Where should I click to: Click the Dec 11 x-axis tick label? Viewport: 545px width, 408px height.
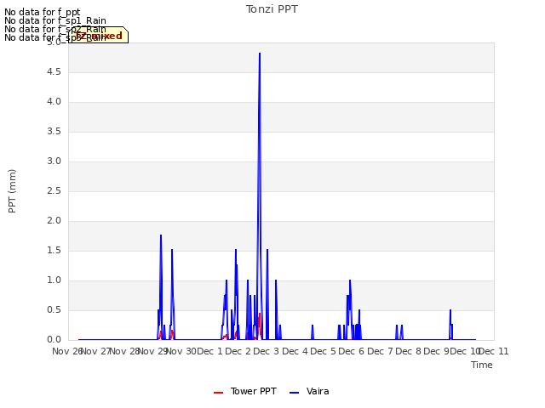(494, 351)
